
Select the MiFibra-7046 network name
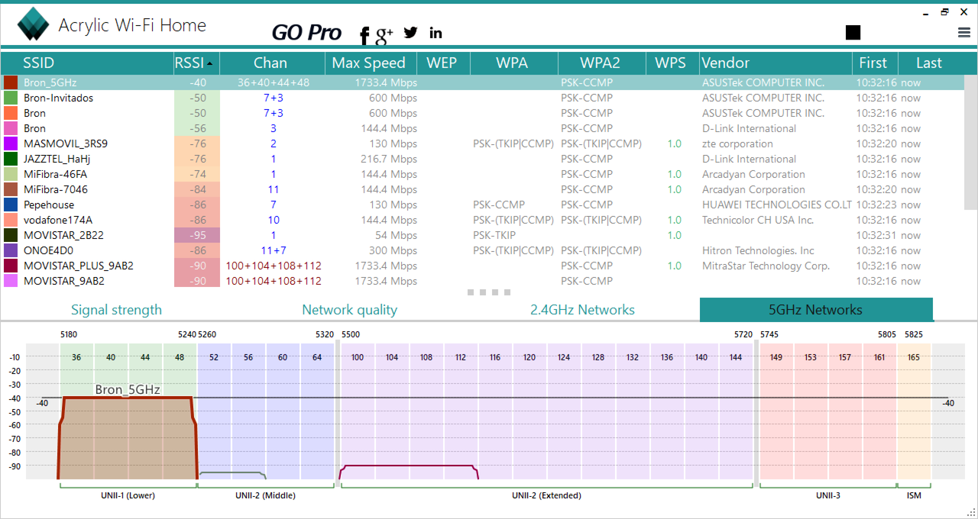[55, 189]
